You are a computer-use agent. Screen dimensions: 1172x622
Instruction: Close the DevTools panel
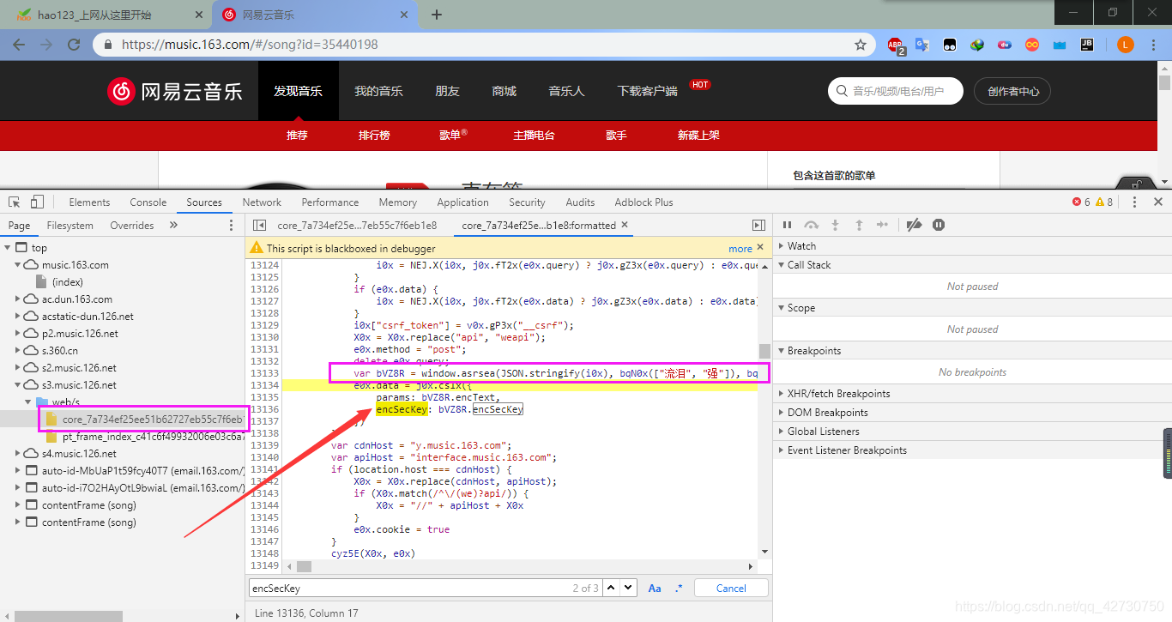coord(1158,202)
